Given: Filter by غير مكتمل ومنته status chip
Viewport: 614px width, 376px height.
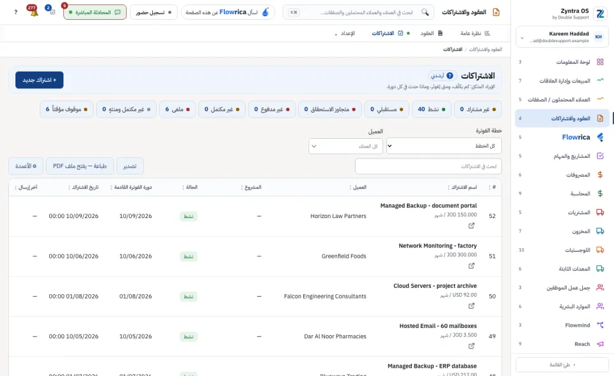Looking at the screenshot, I should tap(126, 109).
